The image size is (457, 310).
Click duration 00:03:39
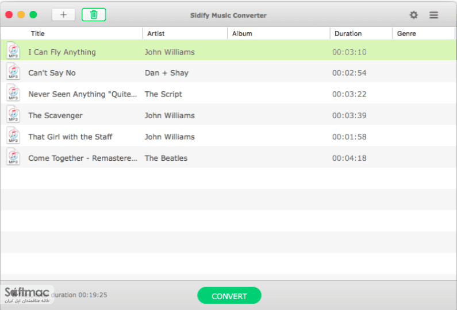coord(349,115)
